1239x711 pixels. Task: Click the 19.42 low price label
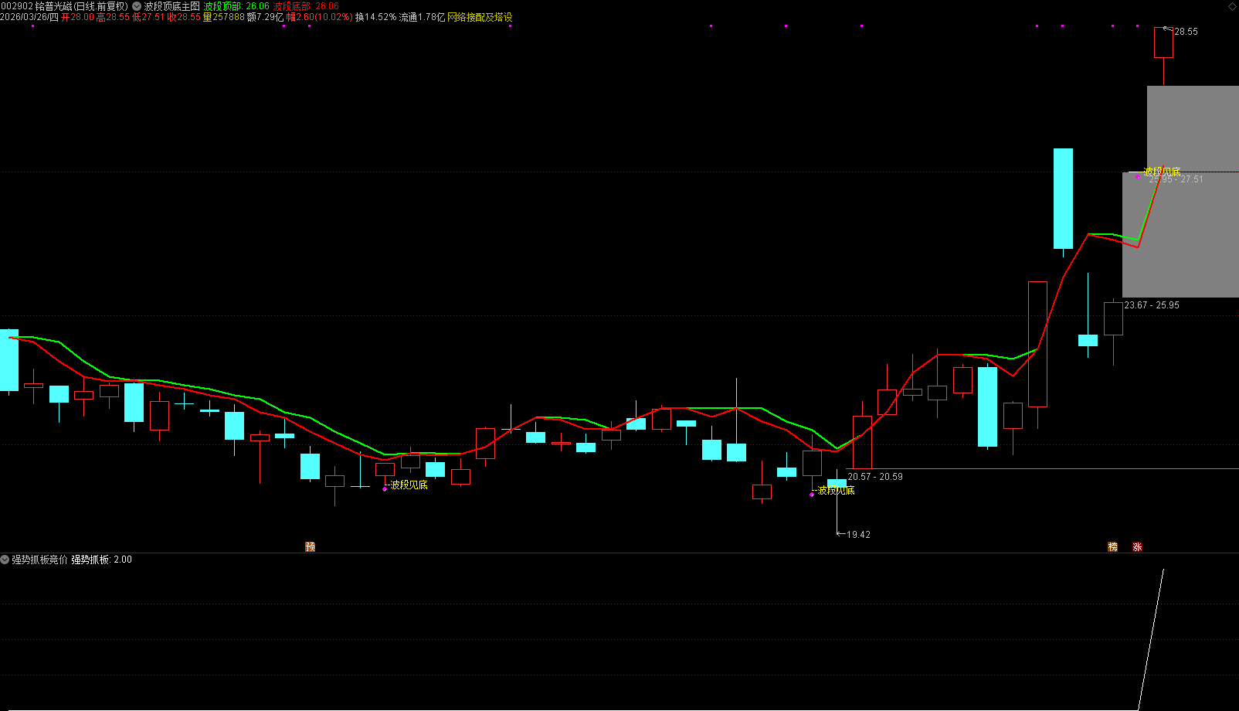point(858,535)
